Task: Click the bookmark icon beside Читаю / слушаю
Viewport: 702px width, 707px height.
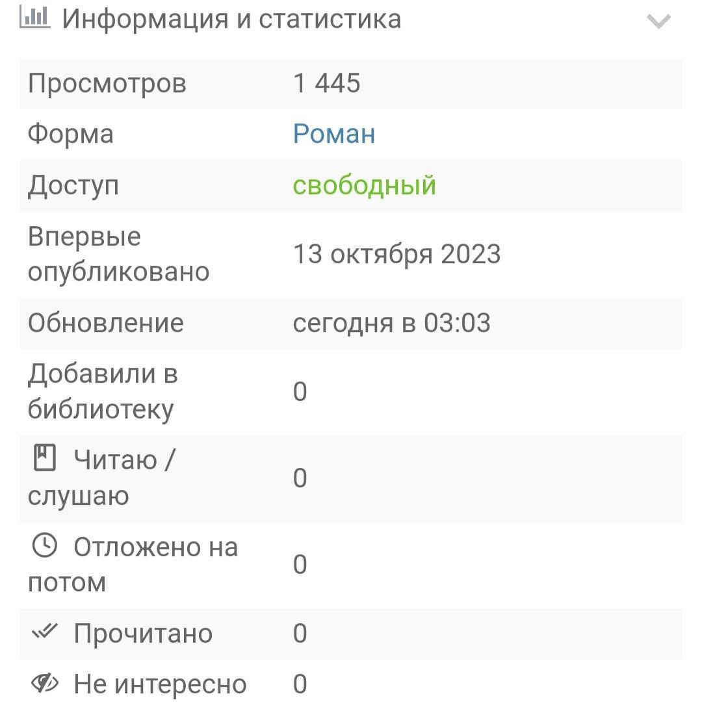Action: click(x=45, y=458)
